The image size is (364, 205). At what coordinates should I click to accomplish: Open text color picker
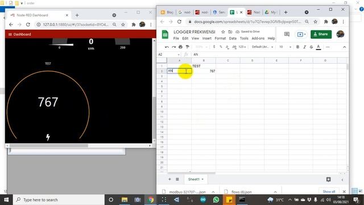318,47
